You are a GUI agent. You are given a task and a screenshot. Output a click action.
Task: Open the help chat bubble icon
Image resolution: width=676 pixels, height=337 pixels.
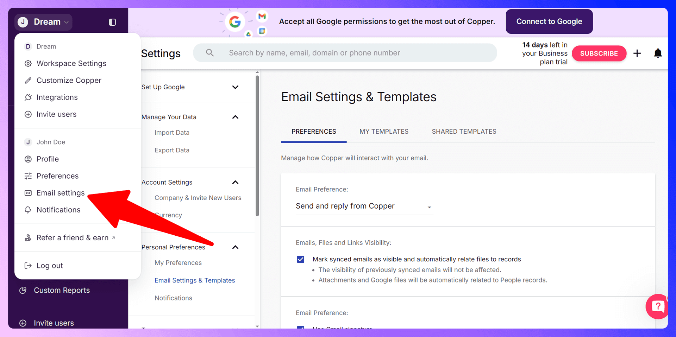657,306
